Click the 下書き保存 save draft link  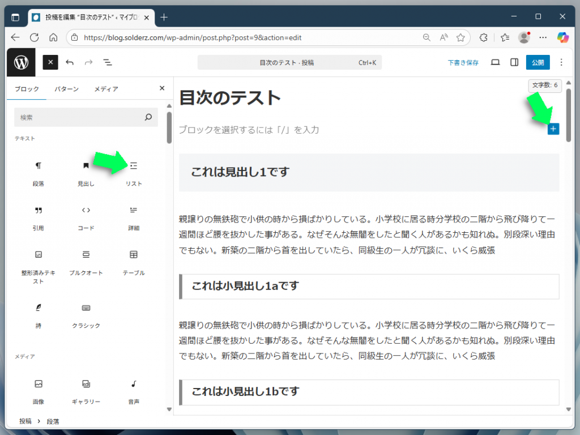[463, 62]
